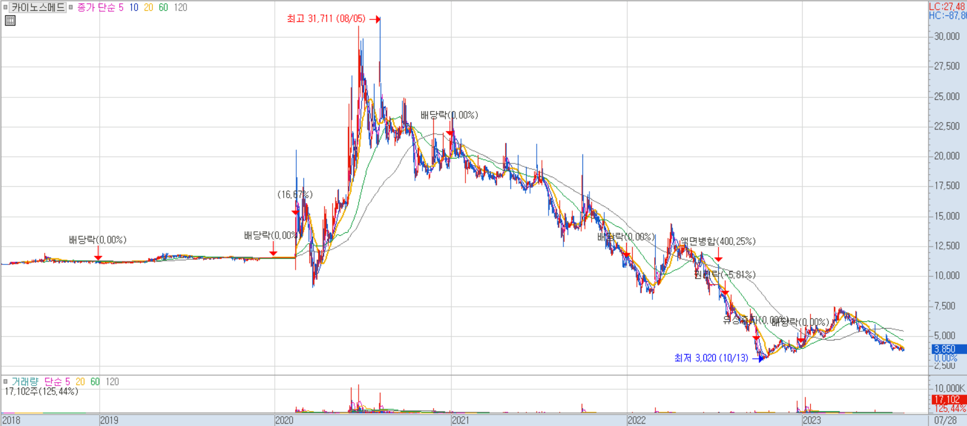Viewport: 967px width, 426px height.
Task: Click the 07/28 date label
Action: [946, 420]
